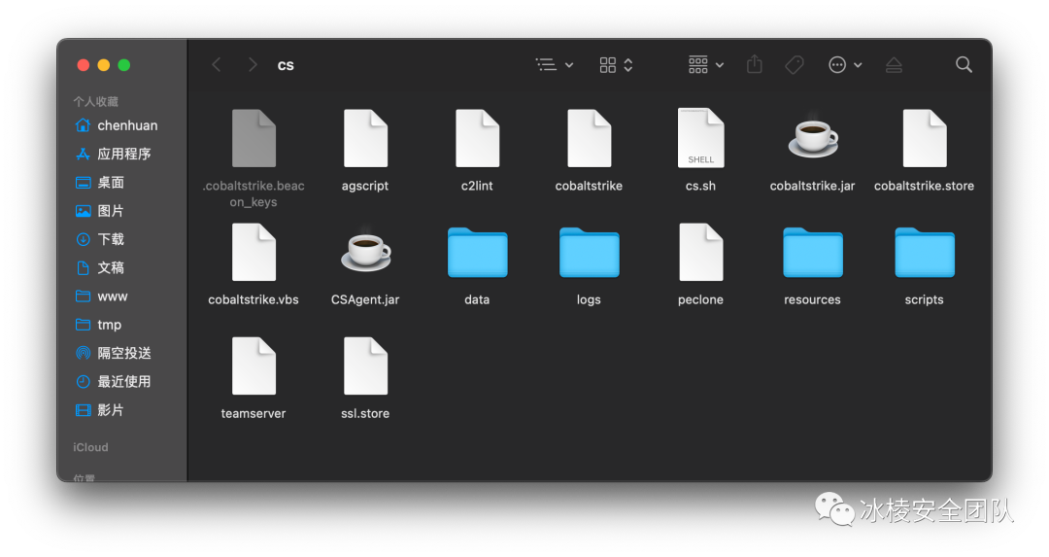Select the .cobaltstrike.beacon_keys file icon
The image size is (1049, 557).
254,138
